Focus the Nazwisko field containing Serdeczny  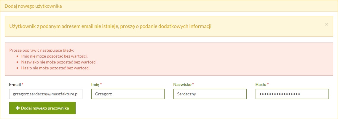(210, 94)
